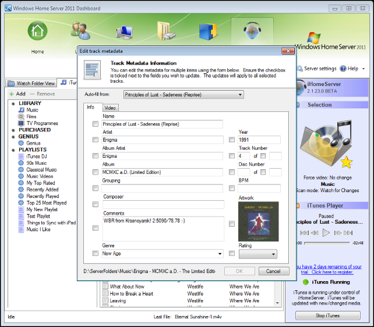
Task: Click the trial registration link
Action: click(x=329, y=269)
